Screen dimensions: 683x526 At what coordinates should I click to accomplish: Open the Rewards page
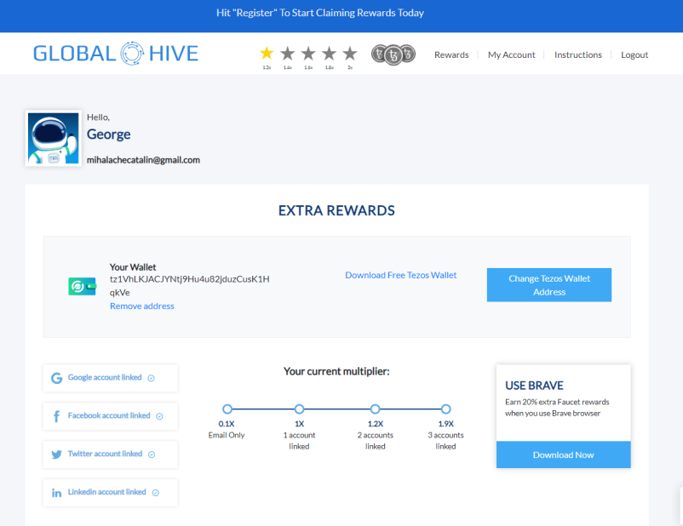(451, 54)
